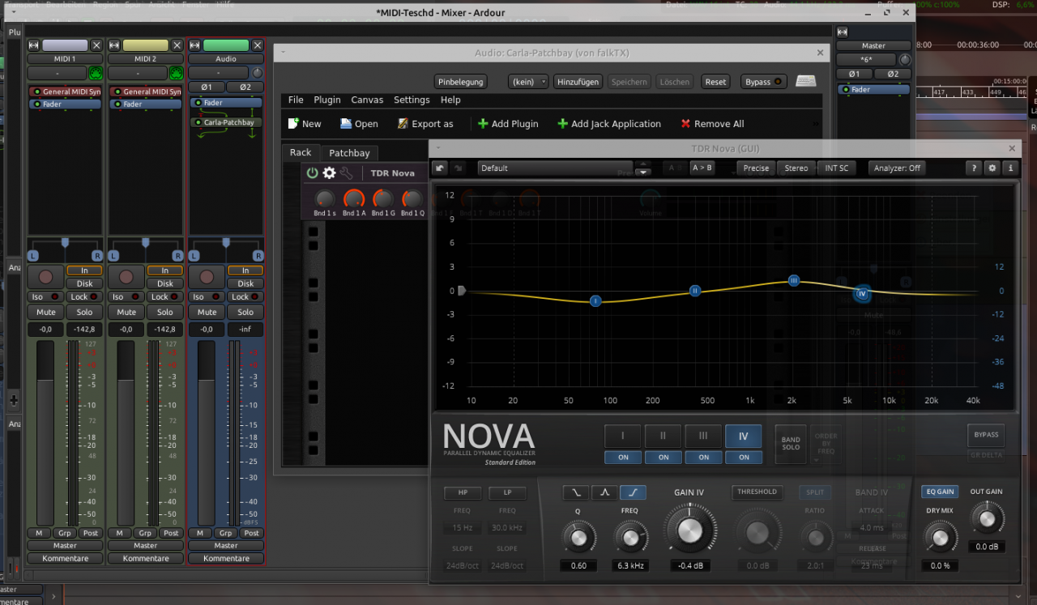
Task: Open the Plugin menu in Carla
Action: point(327,100)
